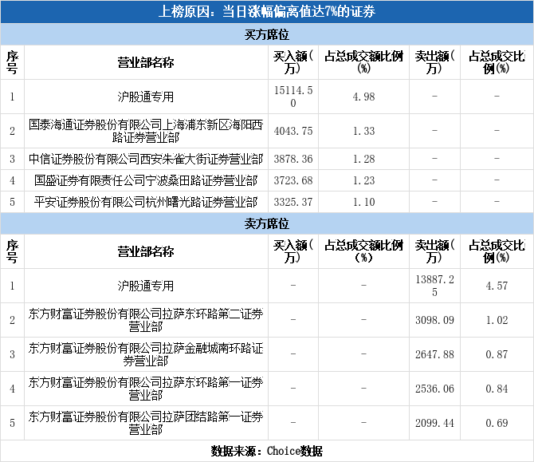Click buy amount 3325.37
This screenshot has height=462, width=534.
293,202
